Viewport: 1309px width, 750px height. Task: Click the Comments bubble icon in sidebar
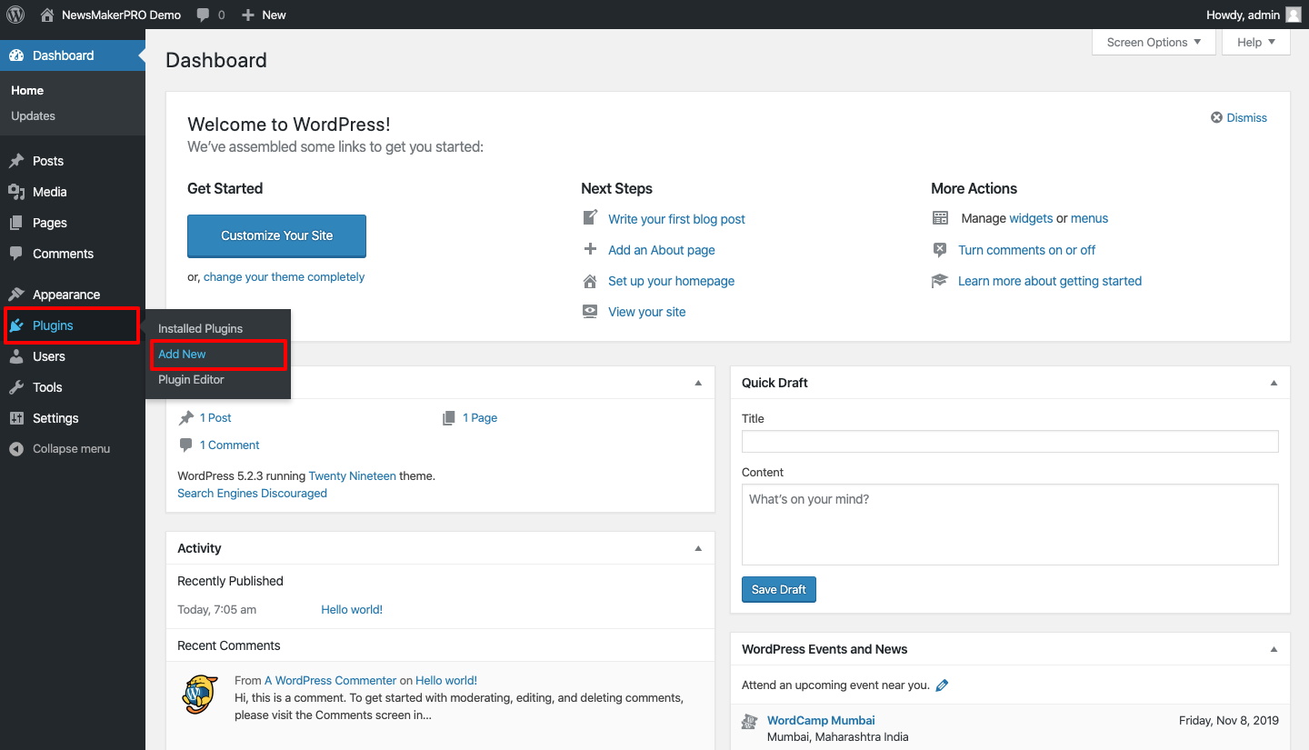16,254
